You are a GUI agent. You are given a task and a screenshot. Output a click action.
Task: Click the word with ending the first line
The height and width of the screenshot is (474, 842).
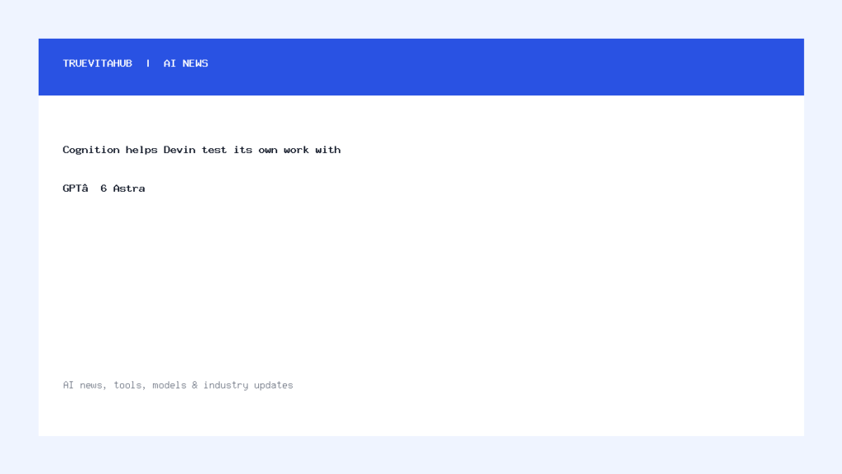click(x=328, y=150)
